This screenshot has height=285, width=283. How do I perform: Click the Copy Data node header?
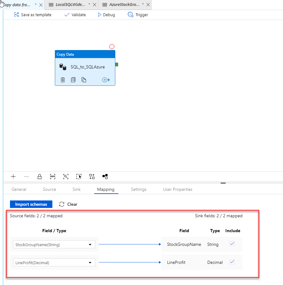85,54
